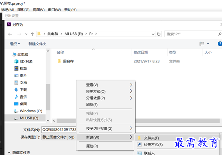Open 分组依据(P) context submenu

point(106,98)
